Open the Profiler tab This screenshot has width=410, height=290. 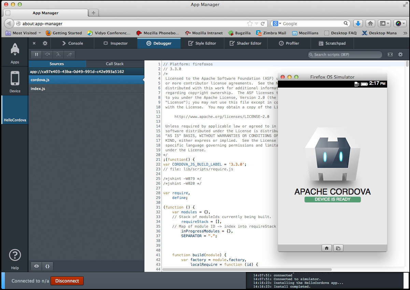click(x=289, y=43)
